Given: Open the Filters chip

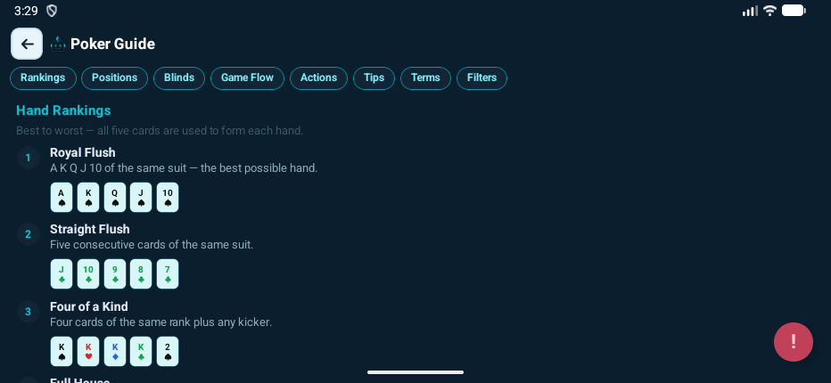Looking at the screenshot, I should click(x=481, y=78).
